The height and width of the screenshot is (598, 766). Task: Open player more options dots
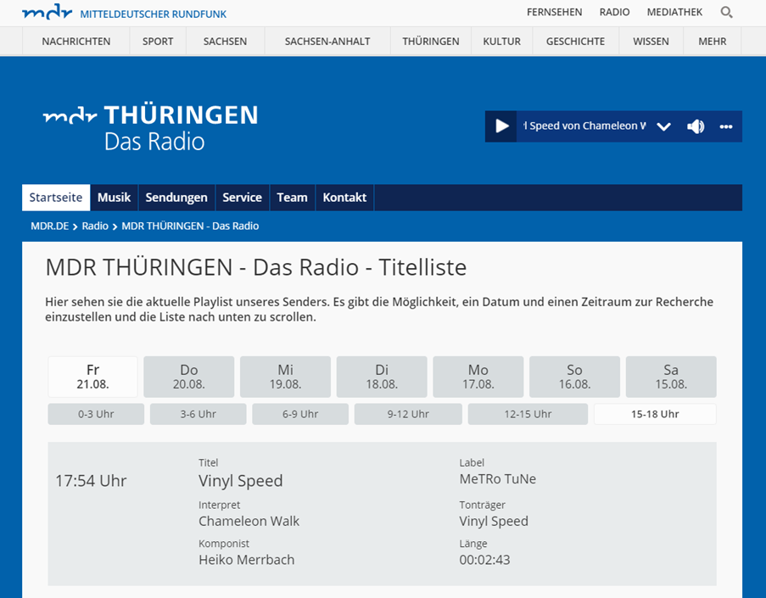[726, 127]
